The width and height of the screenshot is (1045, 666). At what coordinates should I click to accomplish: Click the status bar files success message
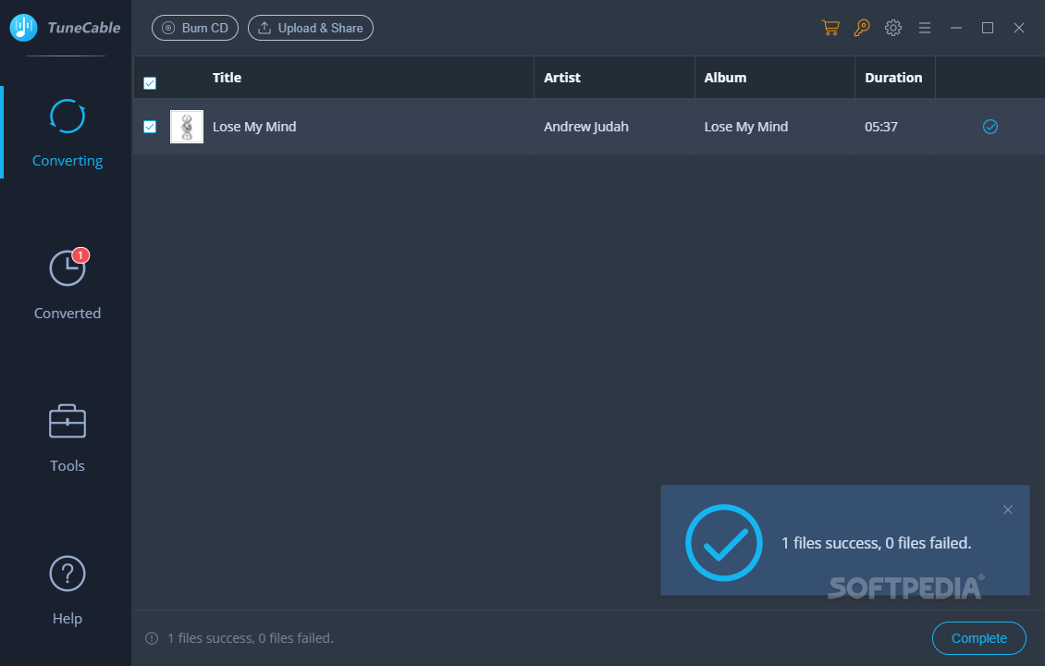pos(250,638)
